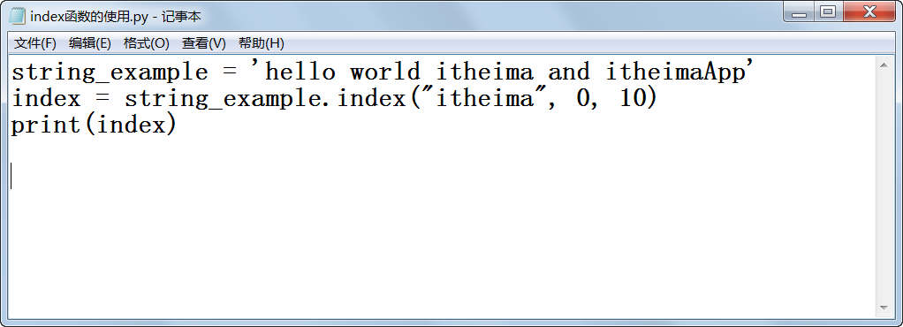
Task: Click the word 'world' in first line
Action: coord(385,72)
